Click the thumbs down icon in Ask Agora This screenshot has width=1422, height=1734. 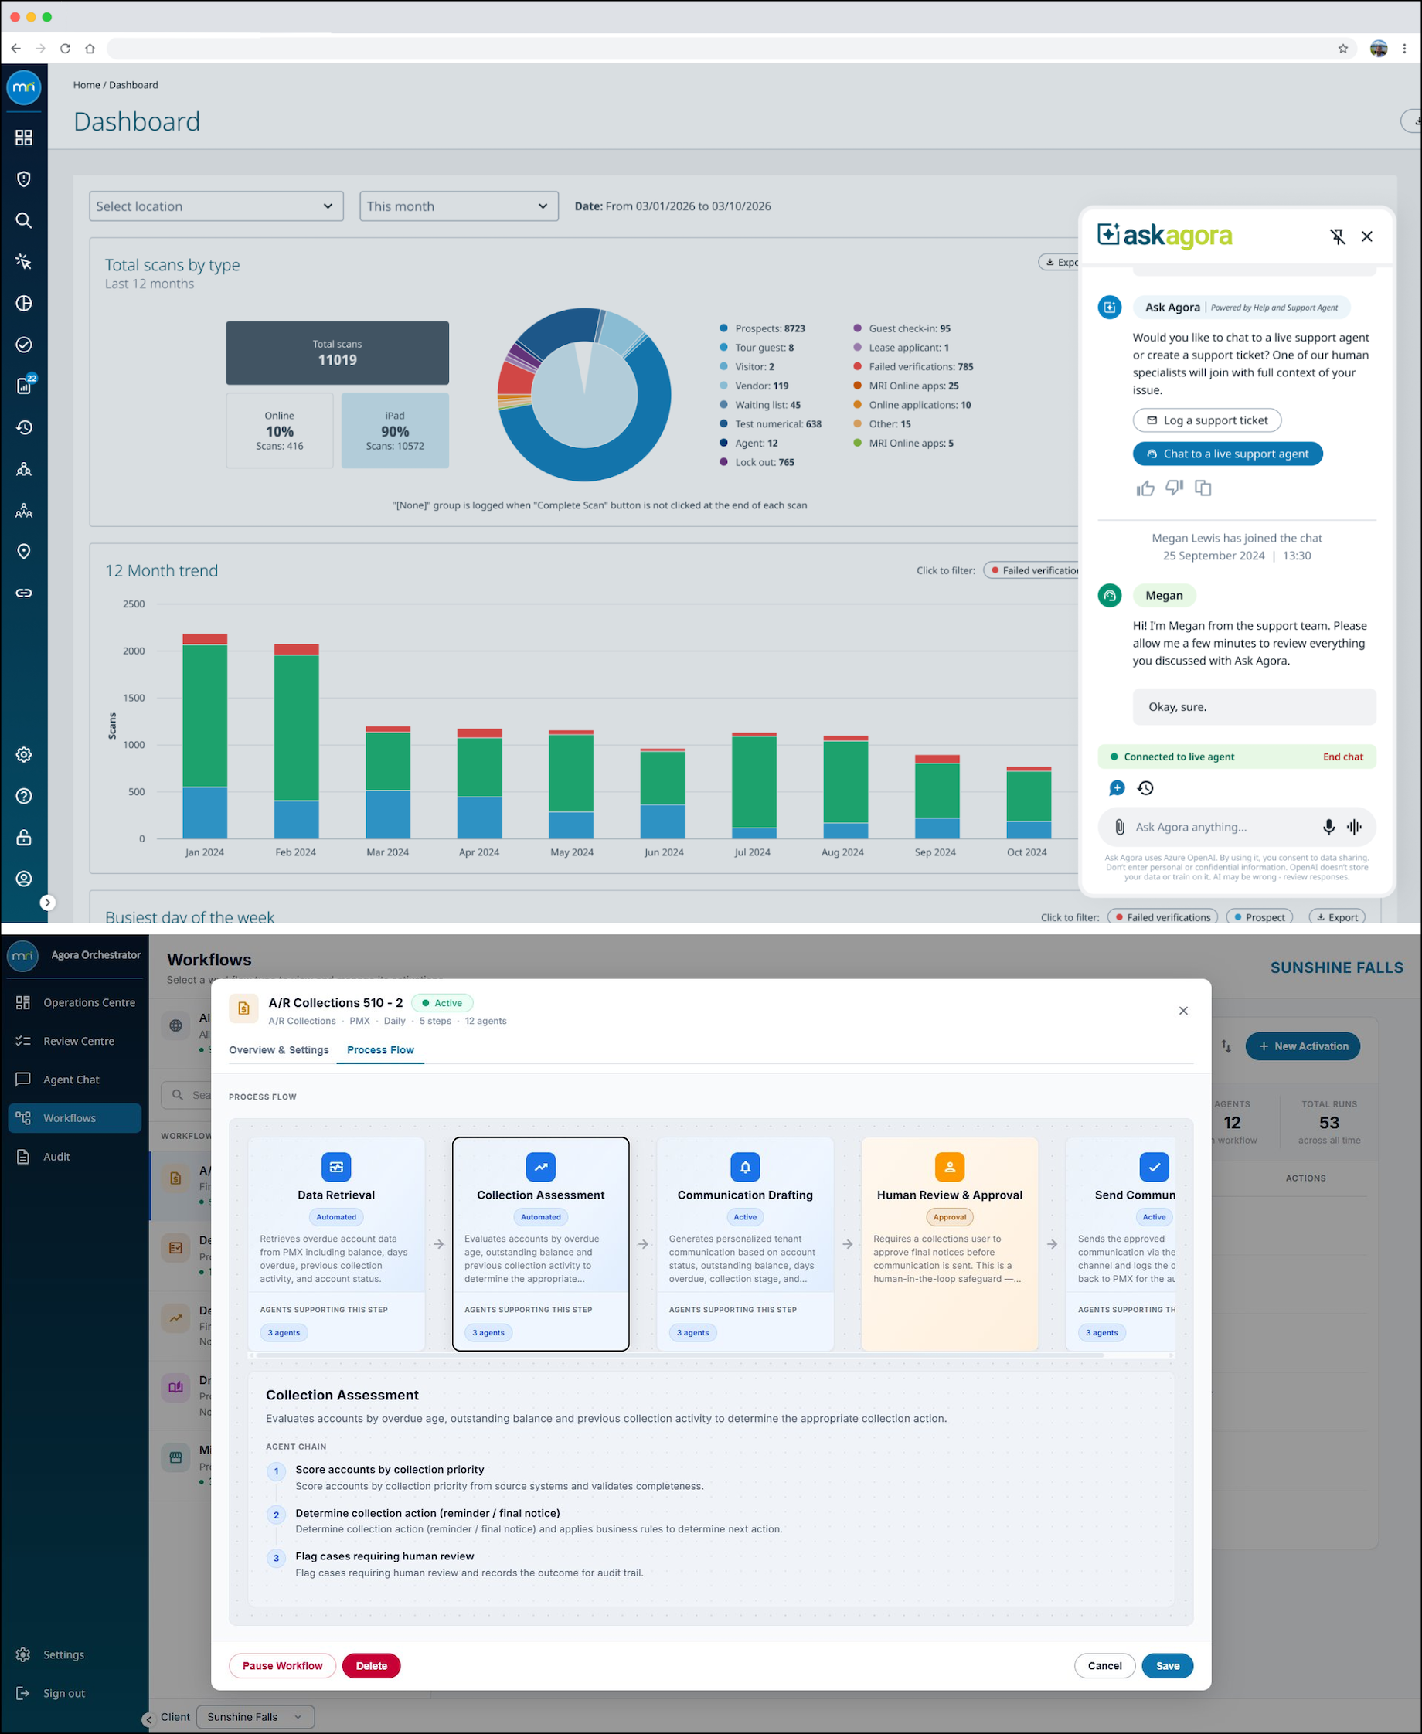[1174, 488]
